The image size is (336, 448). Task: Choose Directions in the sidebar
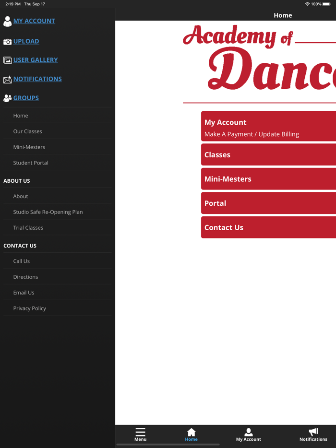pos(57,277)
